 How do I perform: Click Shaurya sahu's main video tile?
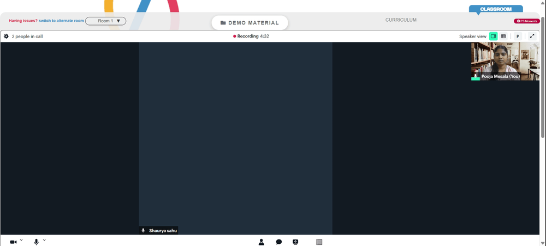click(236, 138)
